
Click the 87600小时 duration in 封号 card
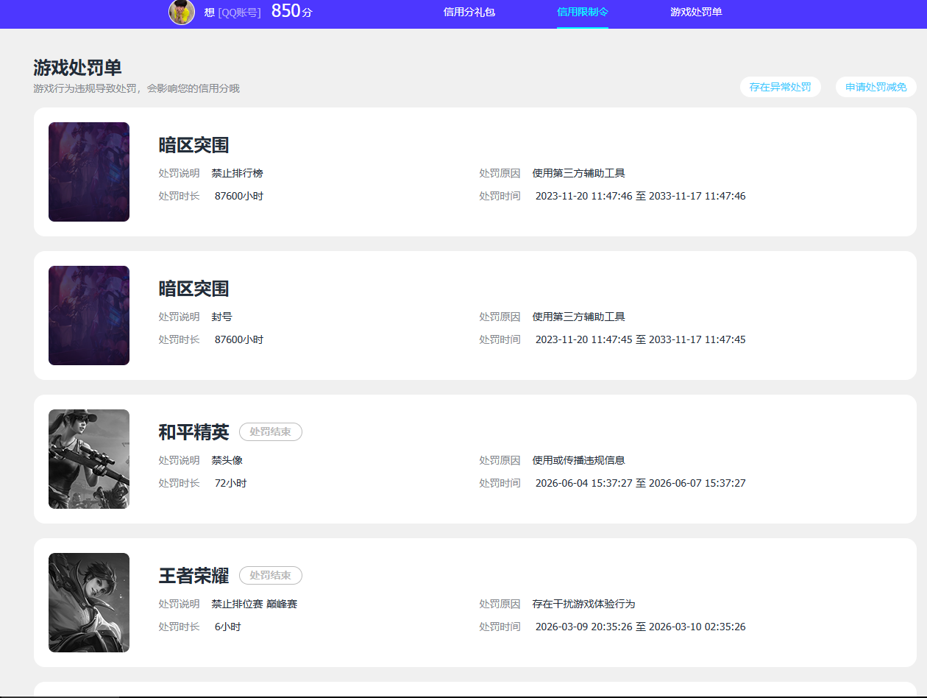pyautogui.click(x=239, y=340)
